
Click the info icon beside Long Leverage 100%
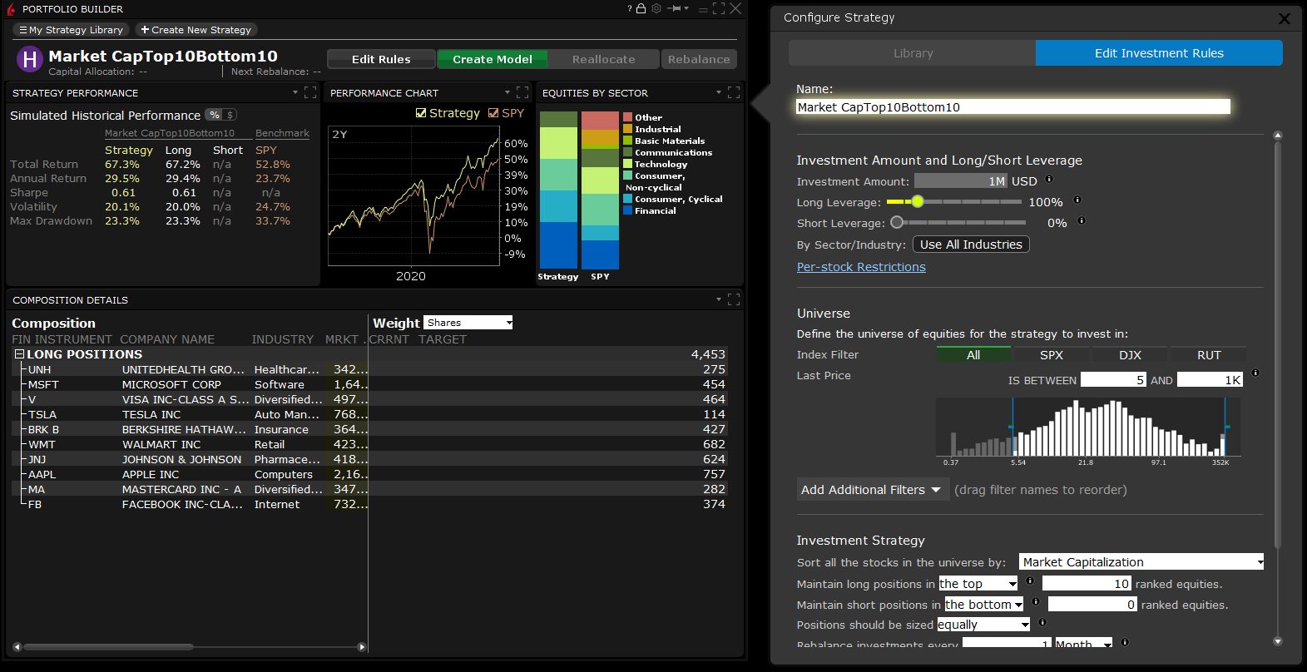[1077, 200]
